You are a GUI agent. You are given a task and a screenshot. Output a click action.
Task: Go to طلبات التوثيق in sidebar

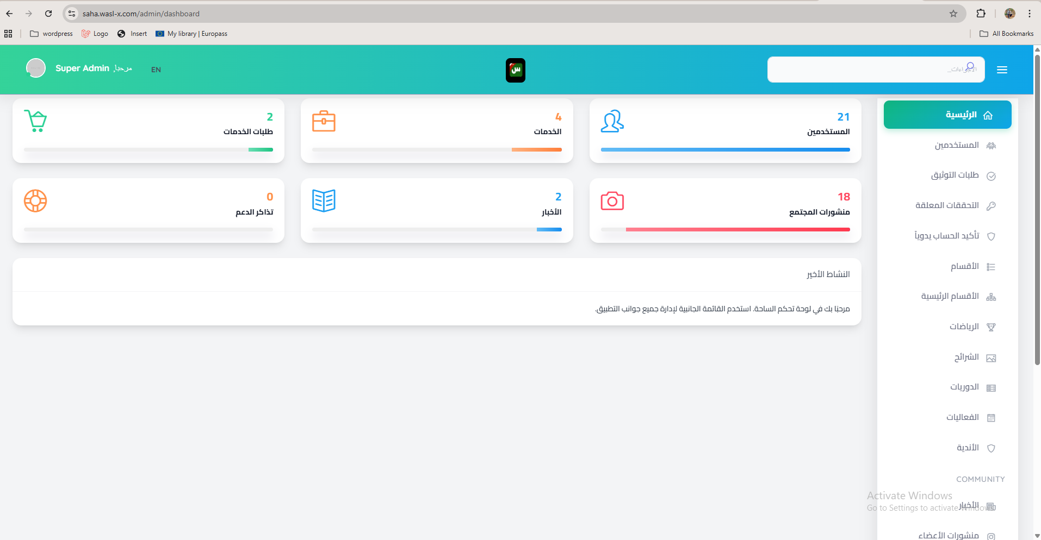955,175
